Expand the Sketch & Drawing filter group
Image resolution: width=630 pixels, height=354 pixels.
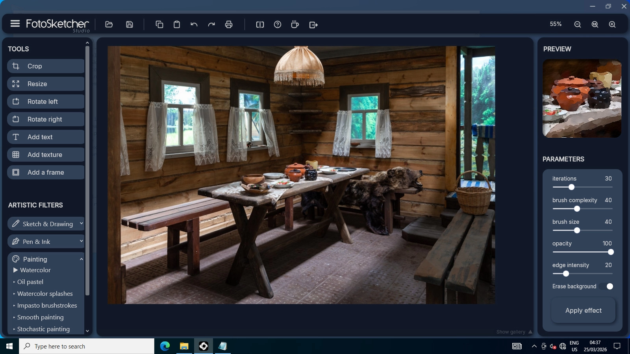pos(46,224)
